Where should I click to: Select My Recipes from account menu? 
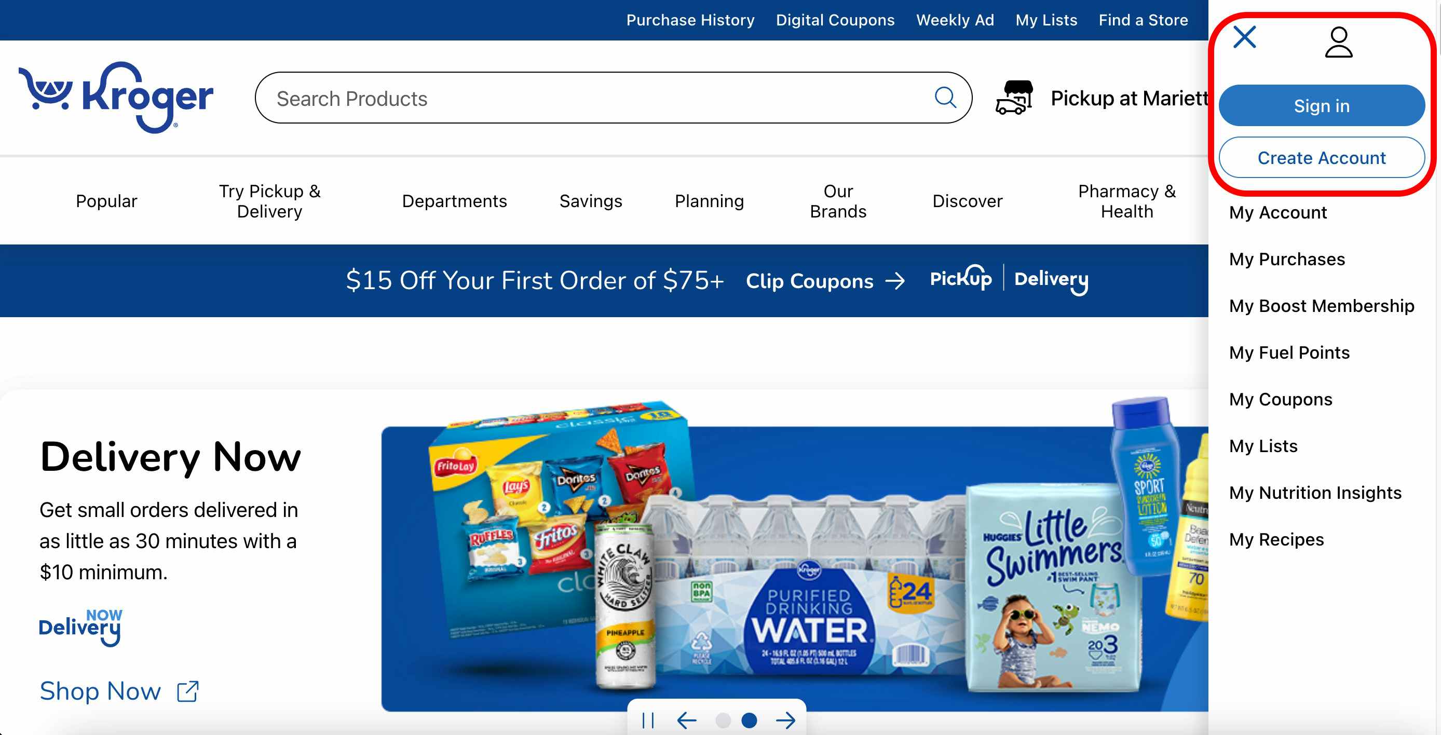pyautogui.click(x=1277, y=539)
